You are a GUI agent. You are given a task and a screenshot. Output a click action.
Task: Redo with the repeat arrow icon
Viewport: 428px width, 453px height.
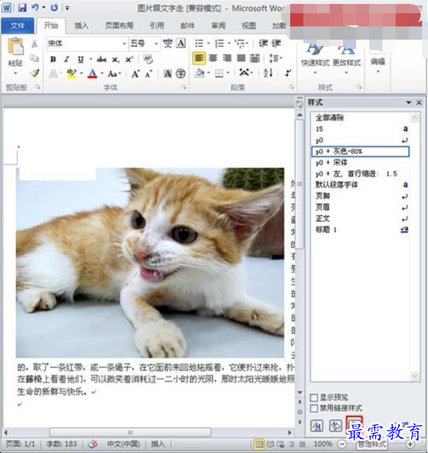click(x=54, y=7)
